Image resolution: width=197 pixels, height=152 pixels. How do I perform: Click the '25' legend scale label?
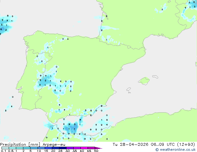(x=60, y=151)
